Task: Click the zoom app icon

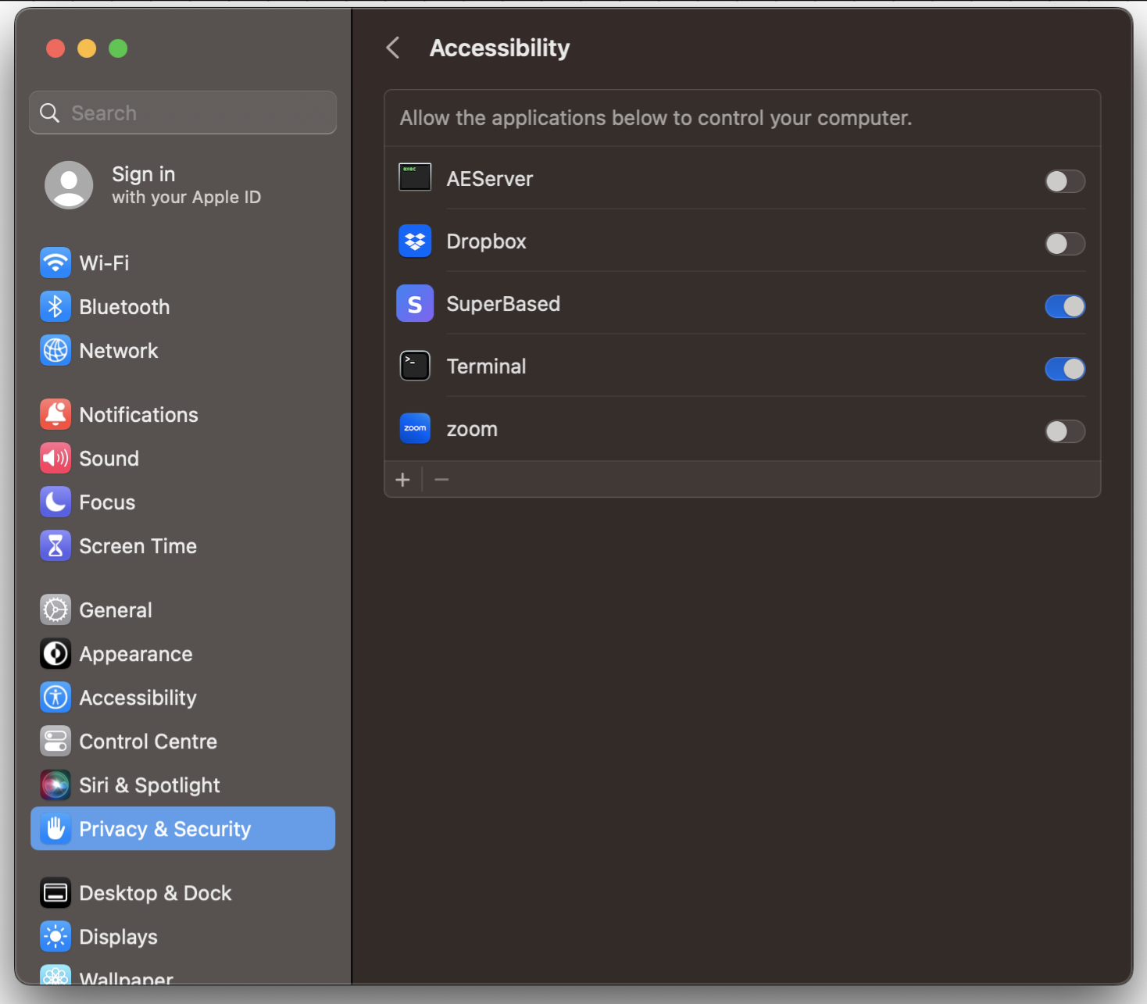Action: [x=415, y=428]
